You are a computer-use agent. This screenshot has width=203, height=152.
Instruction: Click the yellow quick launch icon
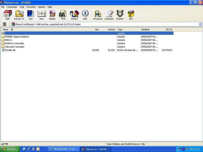[38, 149]
